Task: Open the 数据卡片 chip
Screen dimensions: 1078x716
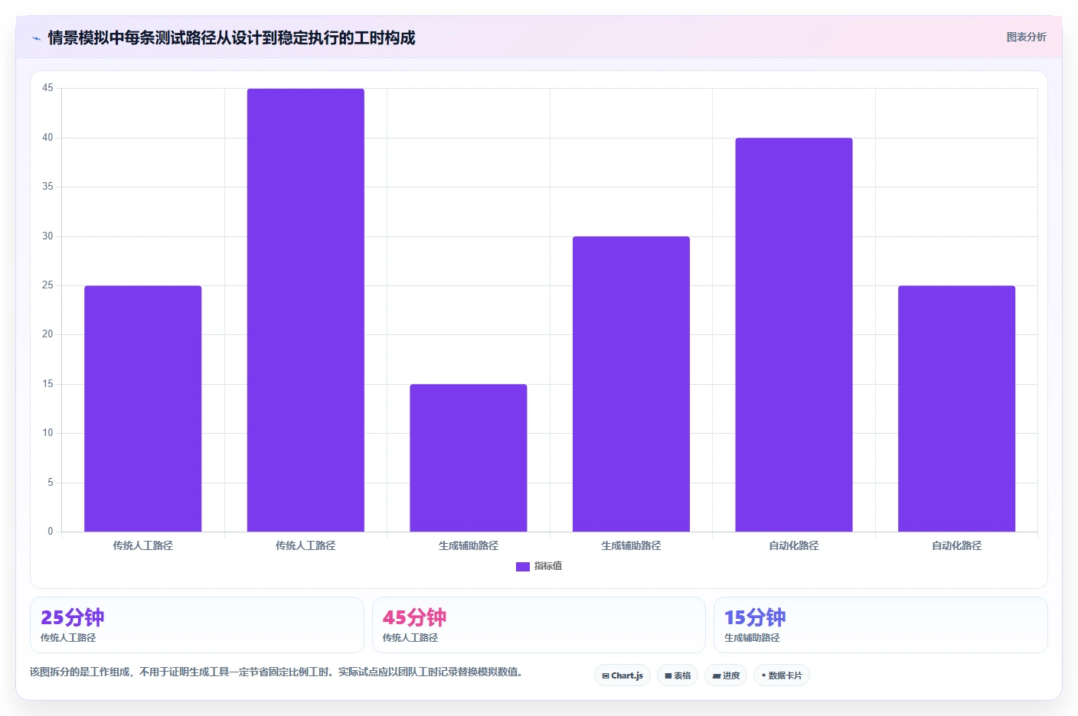Action: click(782, 675)
